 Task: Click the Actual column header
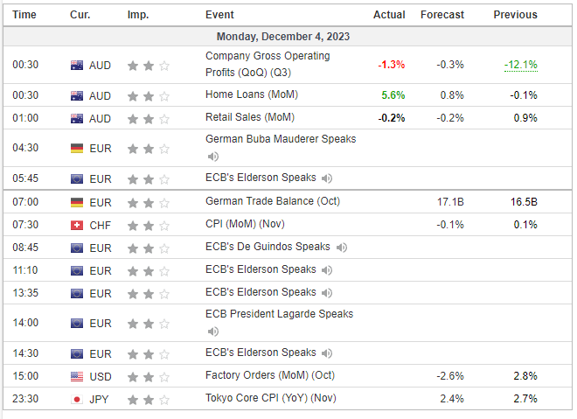pos(389,15)
